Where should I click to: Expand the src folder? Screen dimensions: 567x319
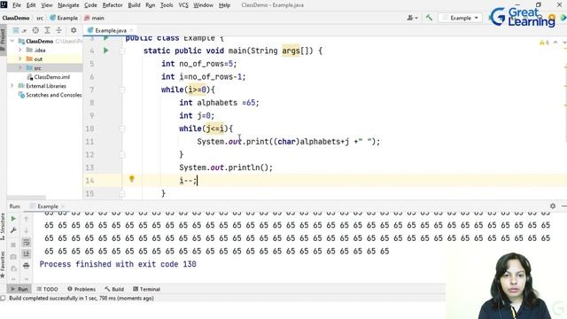(x=20, y=68)
